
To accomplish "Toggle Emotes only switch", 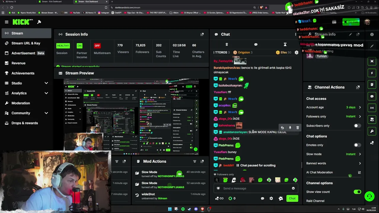I will point(357,145).
